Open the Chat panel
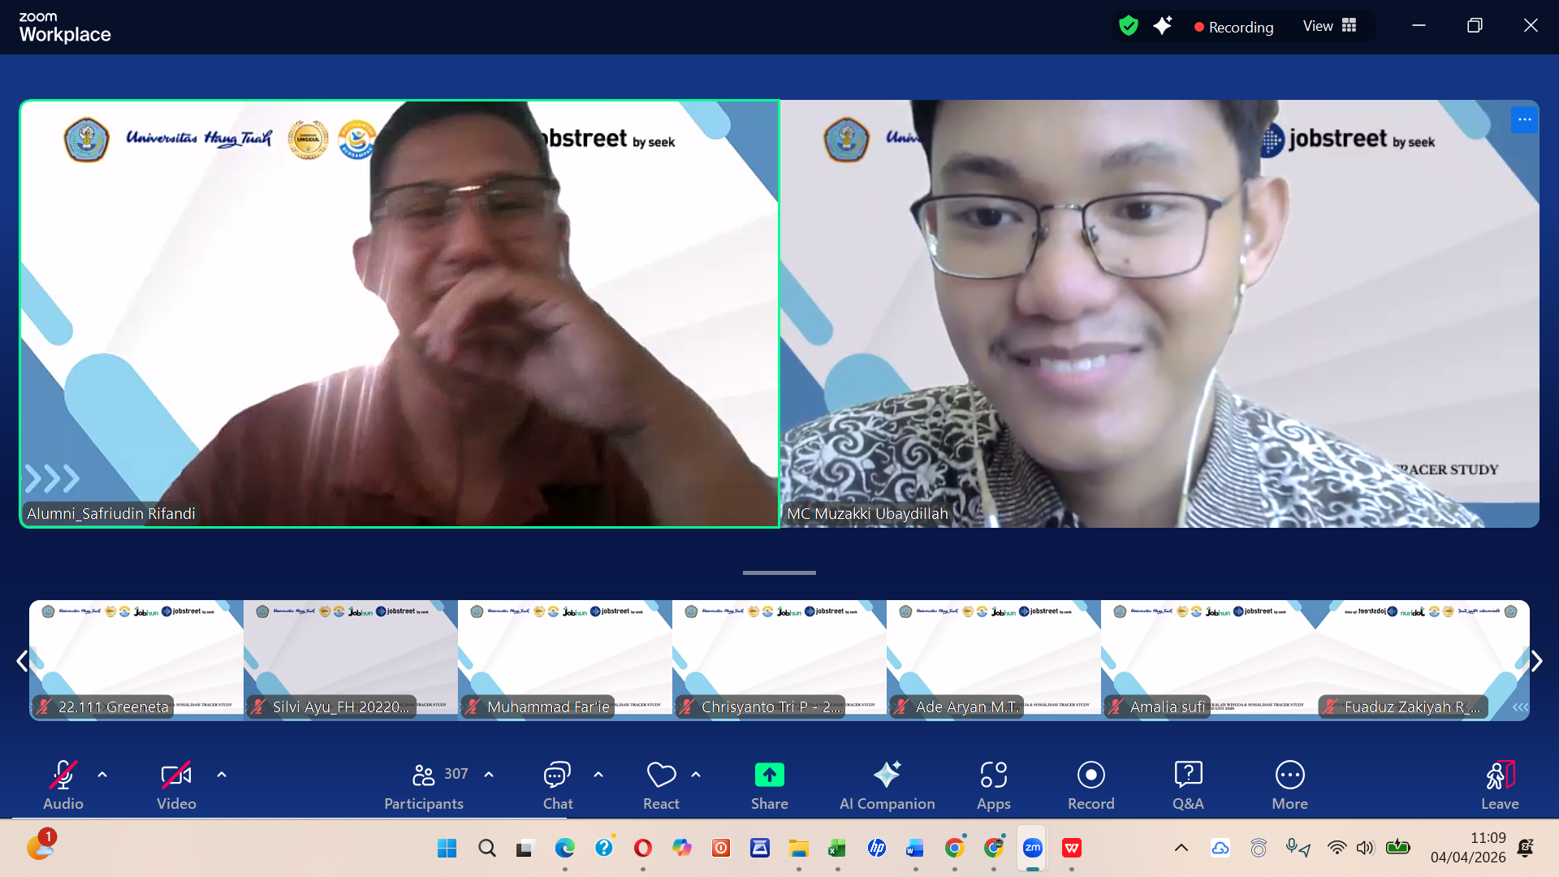 click(x=558, y=785)
